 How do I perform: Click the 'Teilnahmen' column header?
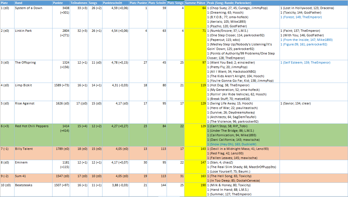[x=79, y=3]
